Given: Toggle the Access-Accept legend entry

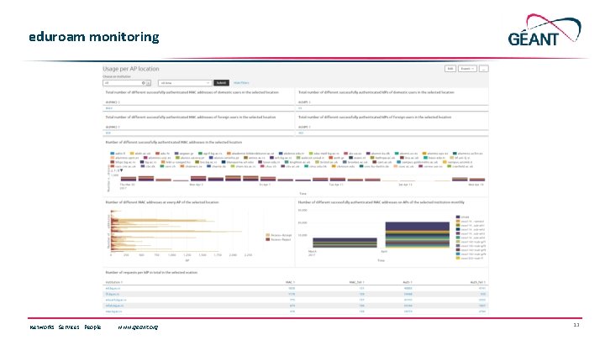Looking at the screenshot, I should point(279,235).
